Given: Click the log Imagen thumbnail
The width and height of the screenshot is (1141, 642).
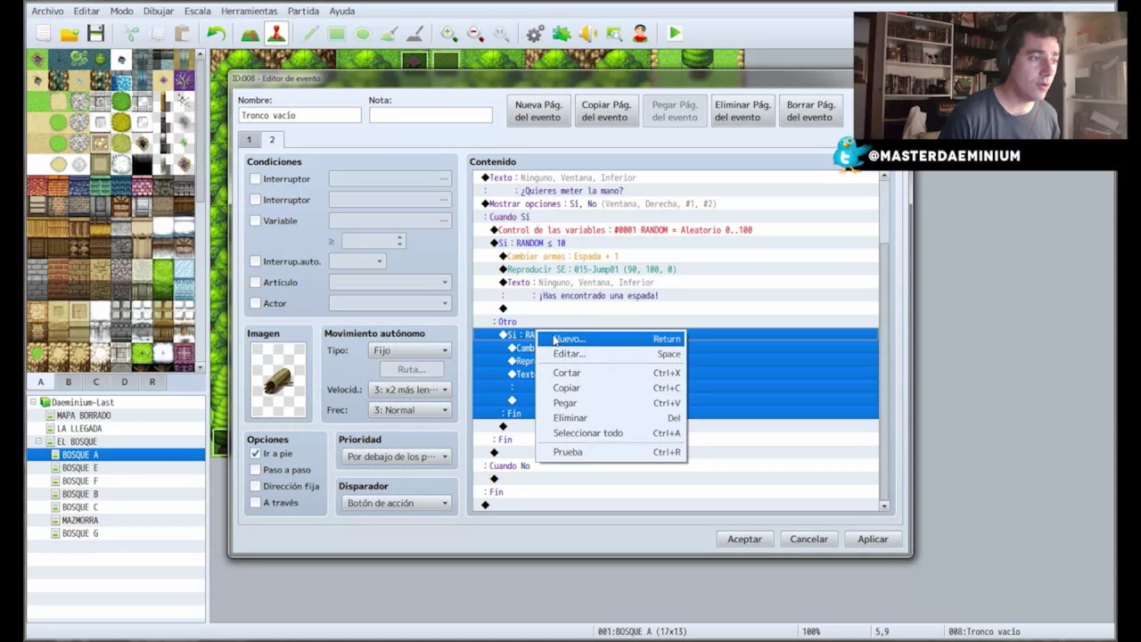Looking at the screenshot, I should pos(278,380).
